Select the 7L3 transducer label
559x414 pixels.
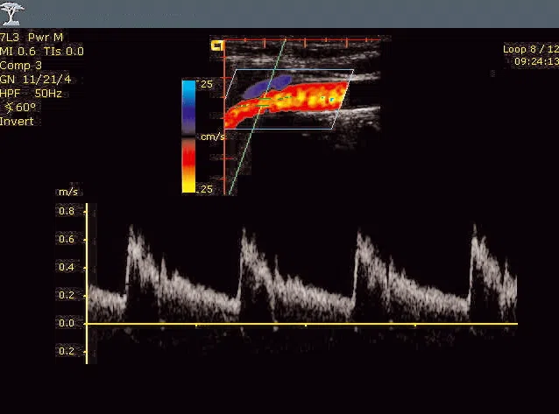tap(11, 38)
